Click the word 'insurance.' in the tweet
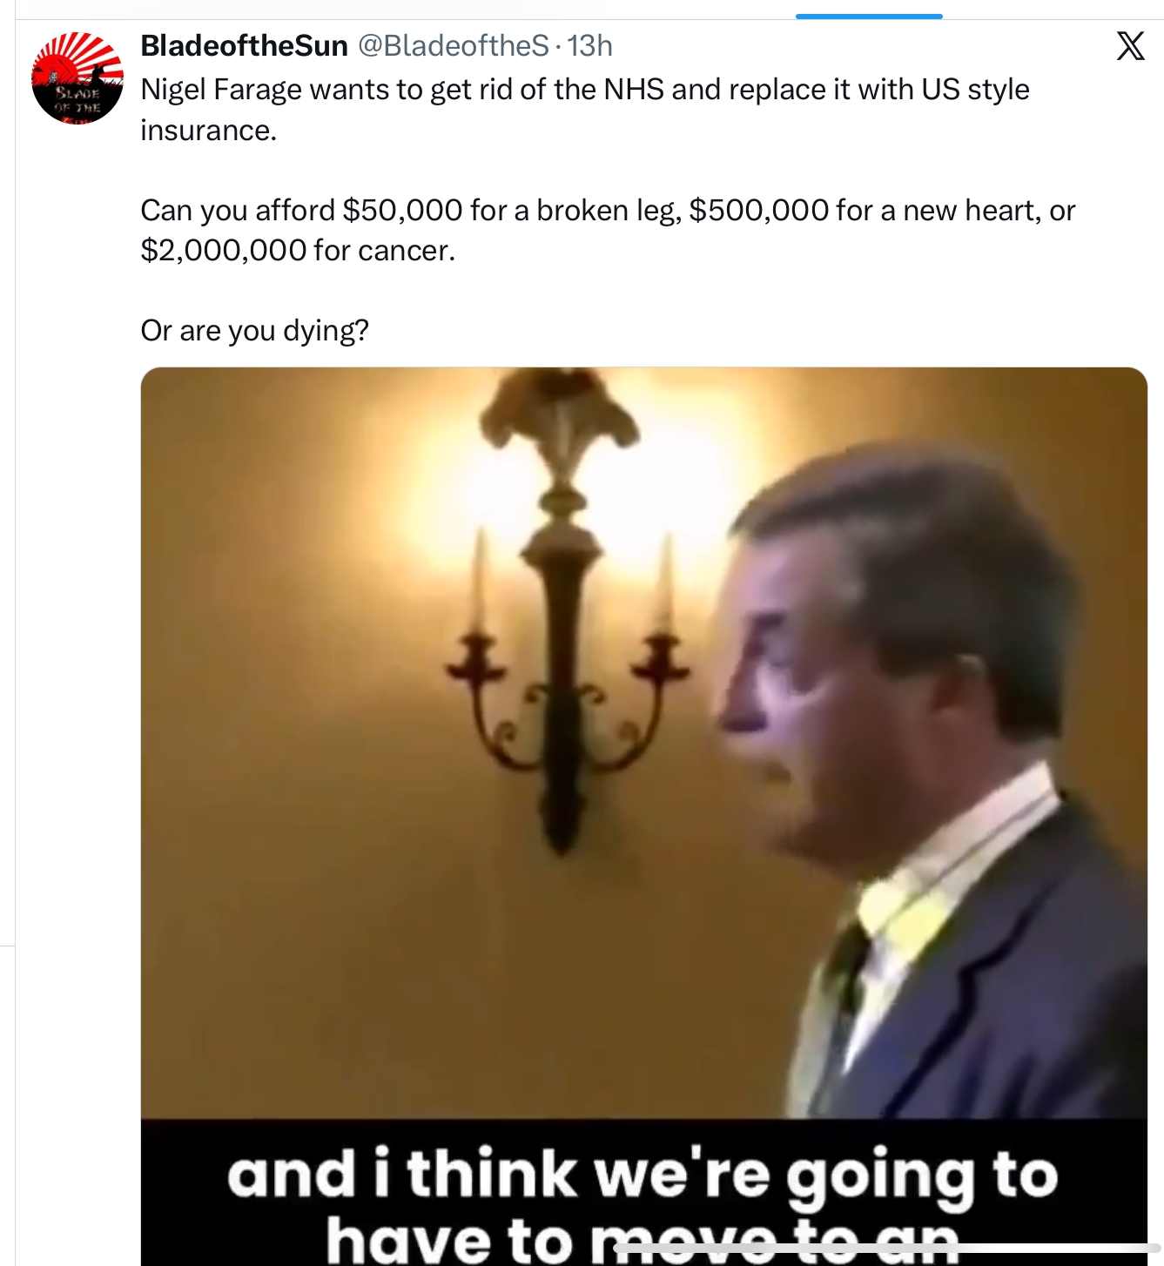The width and height of the screenshot is (1164, 1266). click(x=209, y=131)
